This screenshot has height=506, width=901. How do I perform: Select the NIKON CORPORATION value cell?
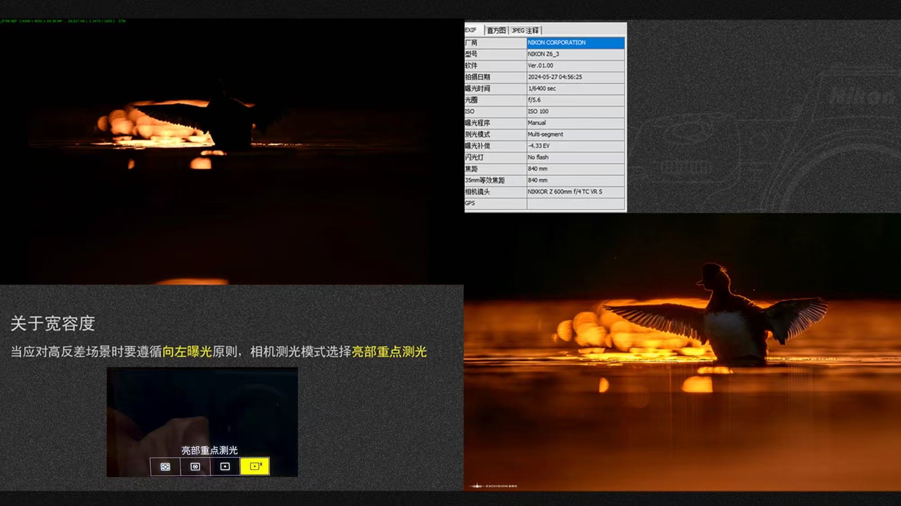(575, 43)
